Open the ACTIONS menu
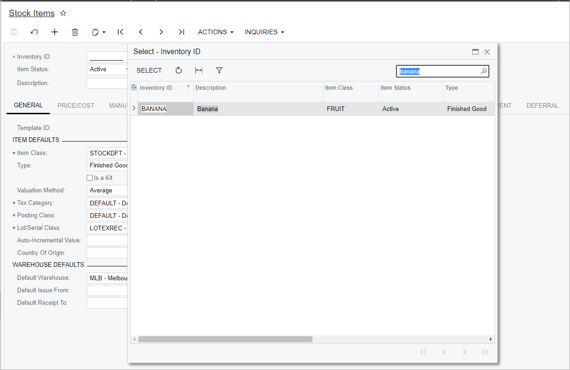 click(216, 32)
